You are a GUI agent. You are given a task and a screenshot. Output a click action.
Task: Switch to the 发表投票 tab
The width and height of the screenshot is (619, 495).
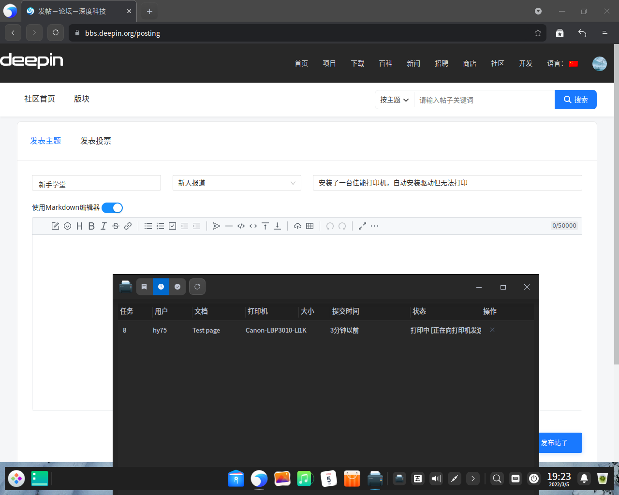[96, 141]
